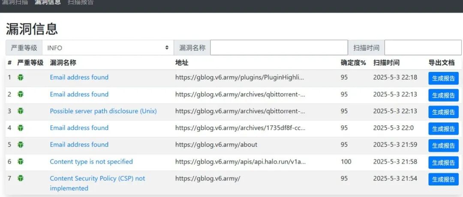
Task: Click the 漏洞信息 page heading
Action: (x=32, y=29)
